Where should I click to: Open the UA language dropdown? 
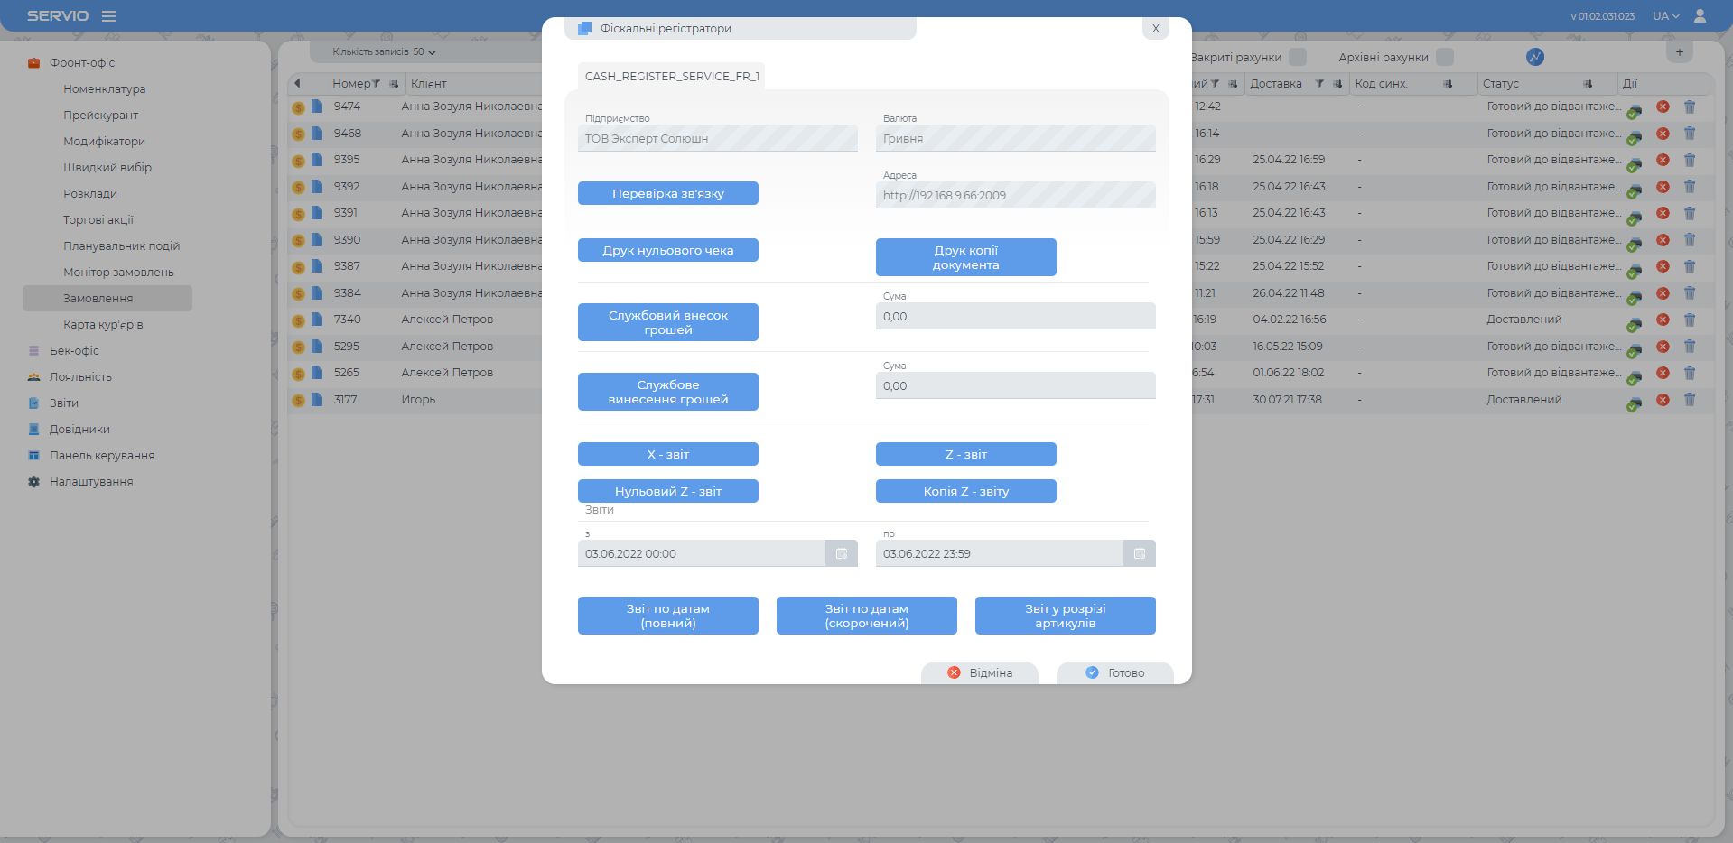[x=1665, y=16]
